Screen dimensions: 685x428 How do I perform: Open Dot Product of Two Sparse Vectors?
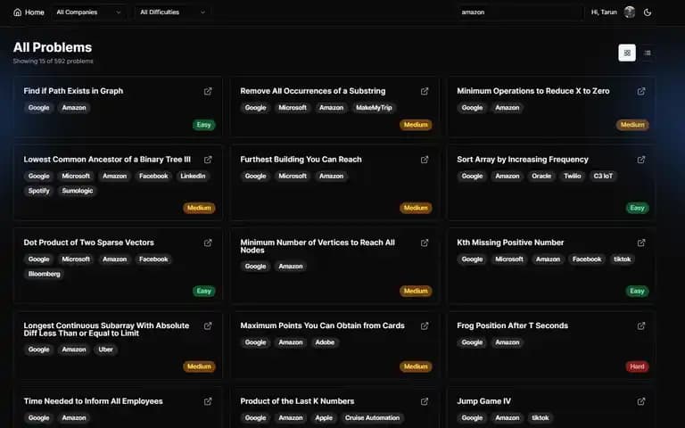88,243
